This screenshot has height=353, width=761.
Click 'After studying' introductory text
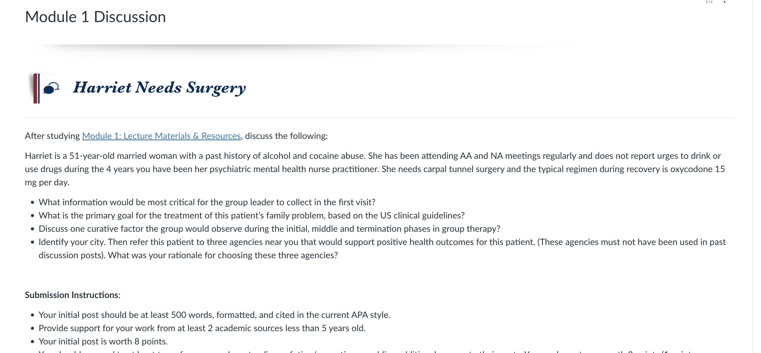[52, 136]
